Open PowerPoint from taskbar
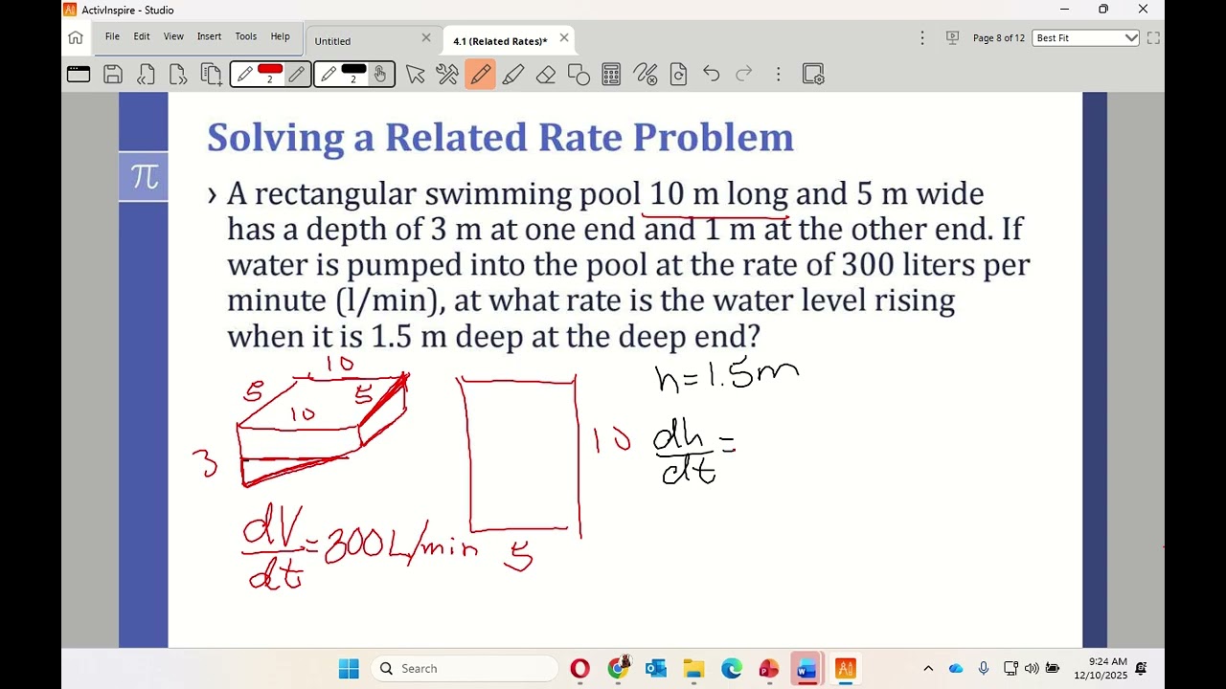 point(769,668)
